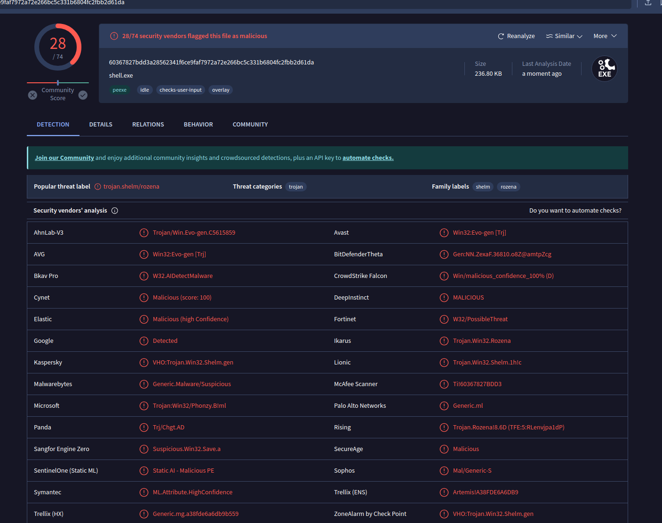
Task: Click the rozena family label chip
Action: click(x=508, y=187)
